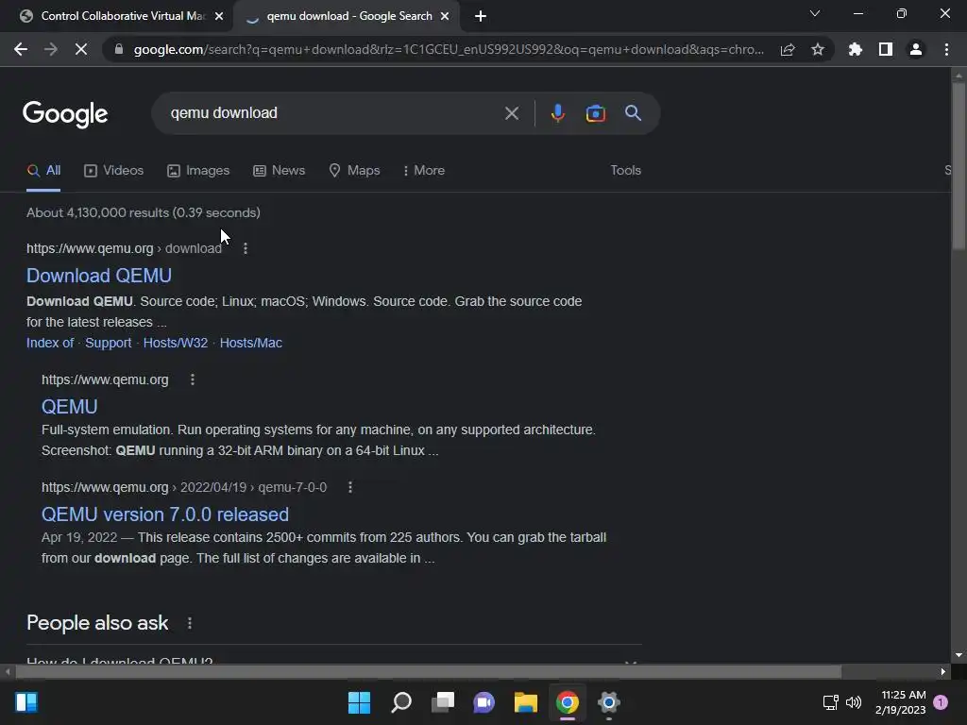Open Windows taskbar search
The image size is (967, 725).
[400, 702]
